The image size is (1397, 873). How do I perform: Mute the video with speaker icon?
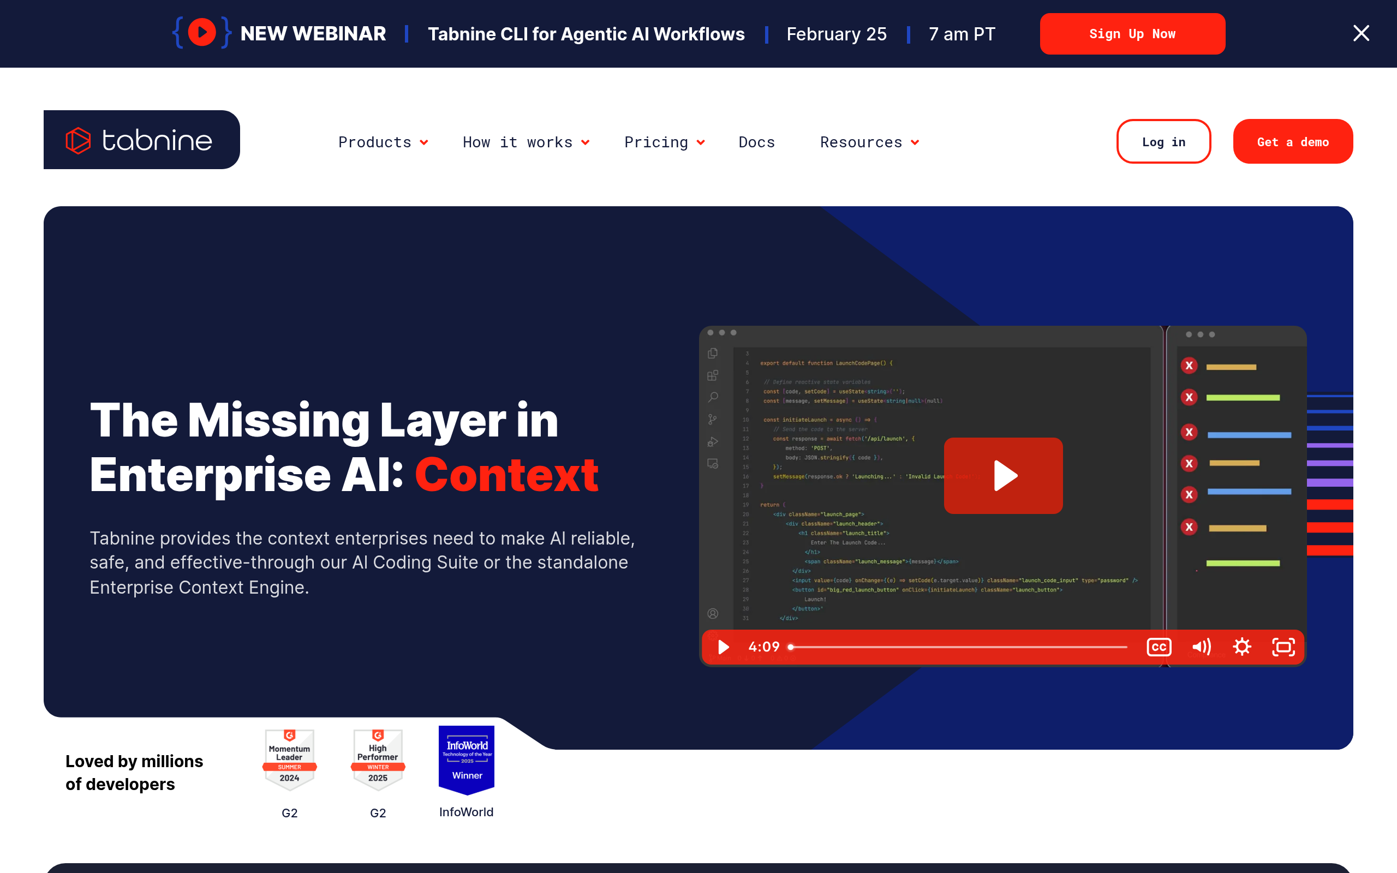pyautogui.click(x=1201, y=647)
